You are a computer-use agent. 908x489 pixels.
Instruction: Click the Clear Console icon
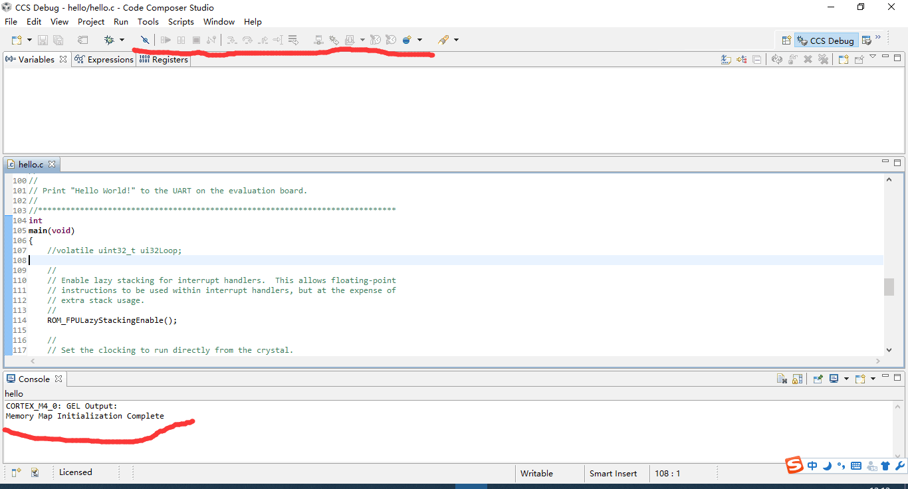782,379
